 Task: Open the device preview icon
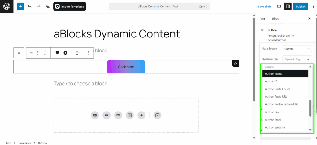click(x=279, y=7)
